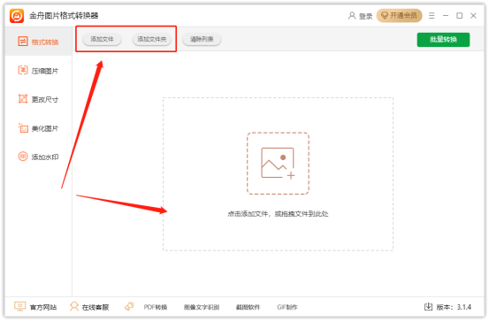Click 点击添加文件 drop zone text
The image size is (489, 322).
(x=278, y=214)
